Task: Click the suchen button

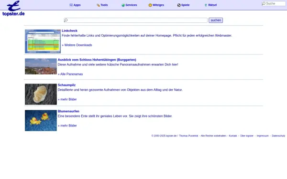Action: click(x=216, y=20)
